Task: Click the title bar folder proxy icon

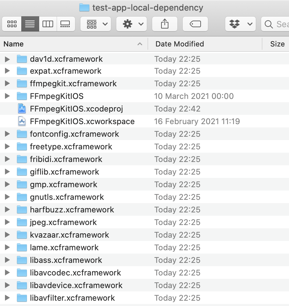Action: (x=84, y=7)
